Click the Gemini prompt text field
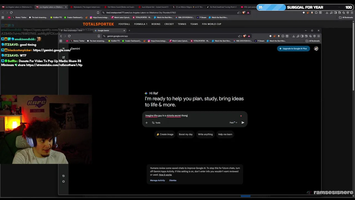This screenshot has width=355, height=200. pyautogui.click(x=191, y=116)
